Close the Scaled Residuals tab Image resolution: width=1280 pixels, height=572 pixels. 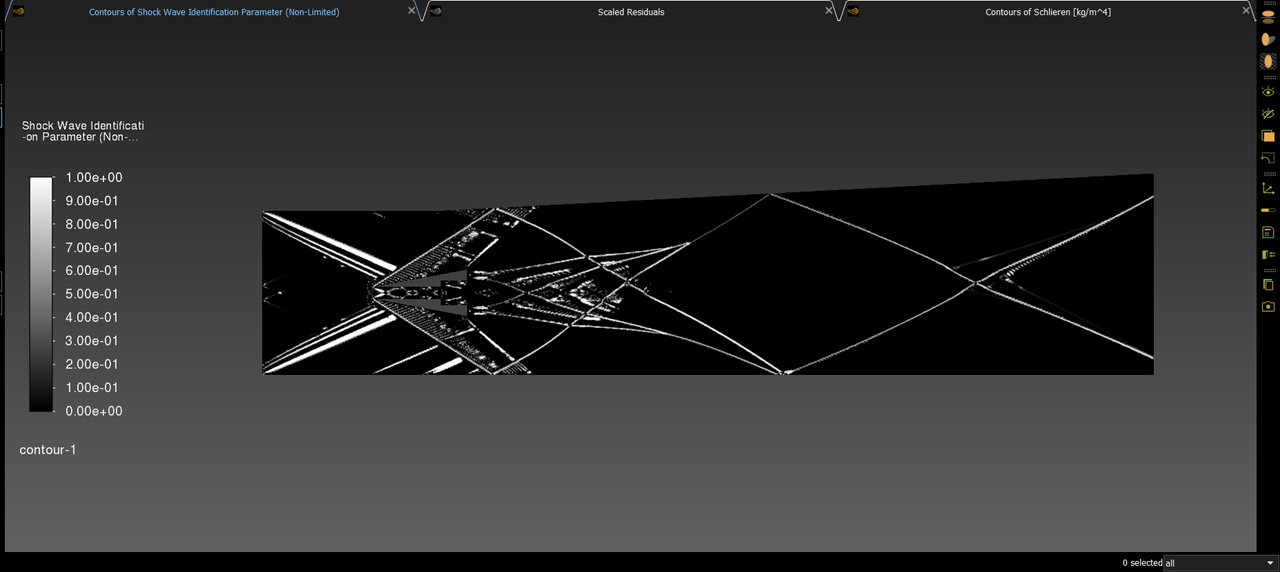(829, 10)
